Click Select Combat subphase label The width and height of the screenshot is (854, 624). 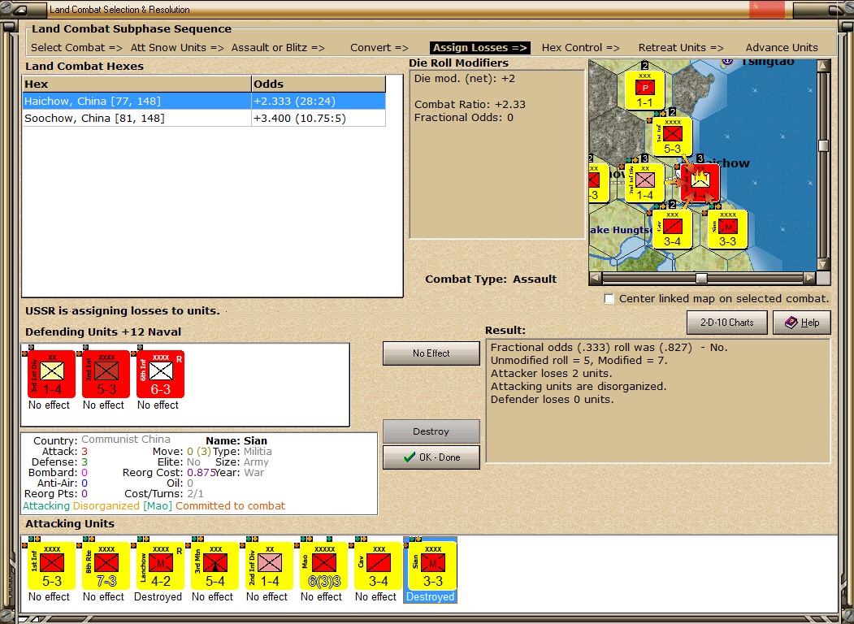point(77,47)
